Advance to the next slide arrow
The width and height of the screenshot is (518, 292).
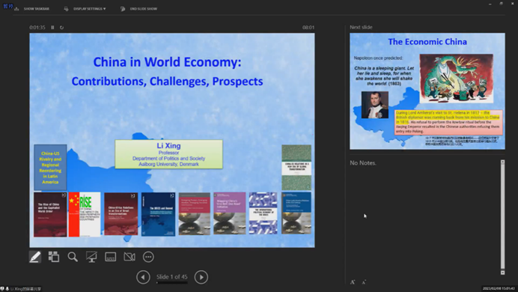click(201, 277)
